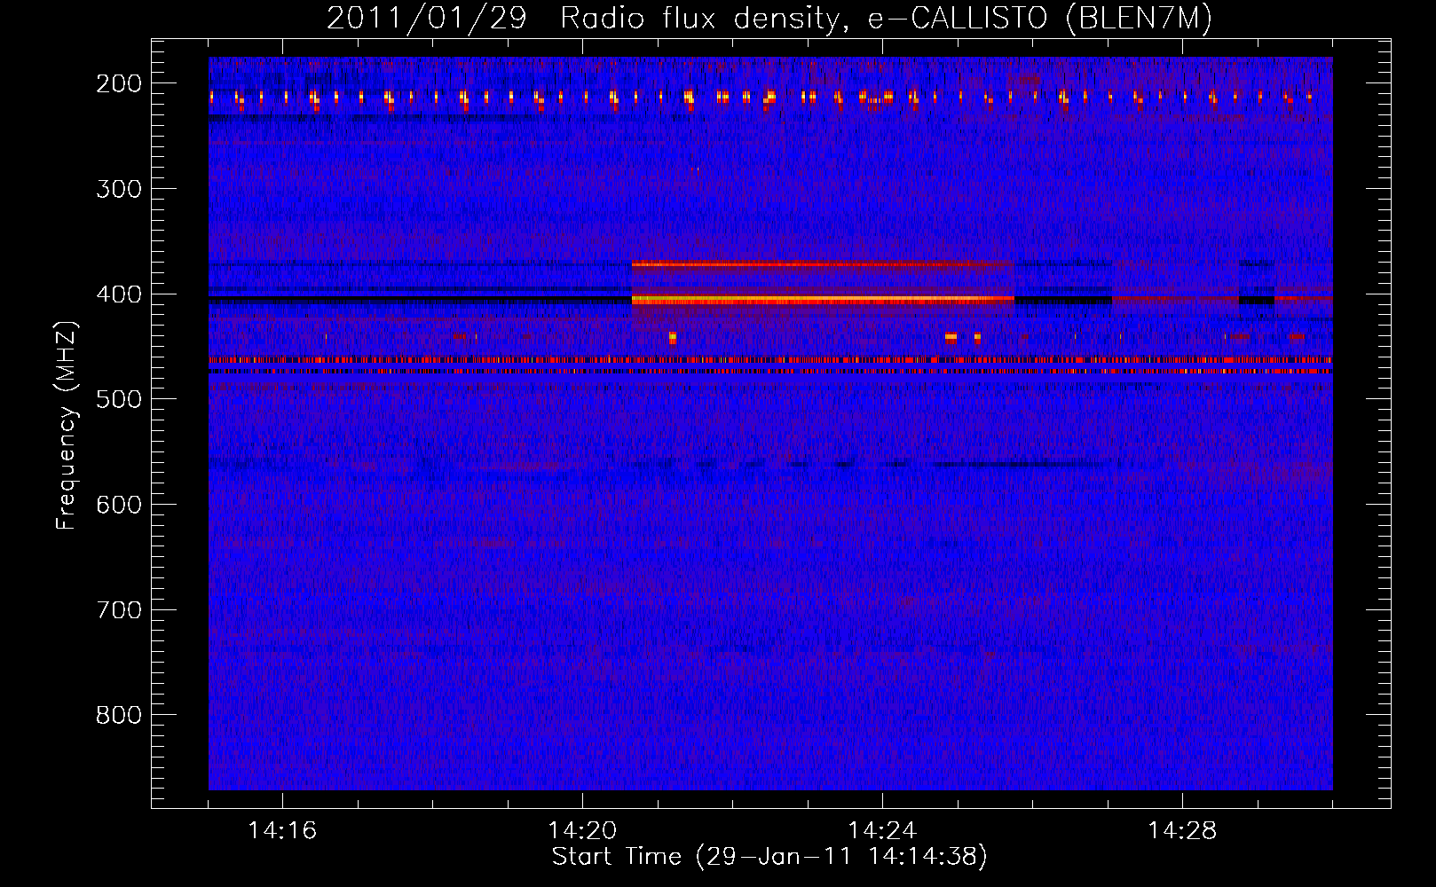Click the 'Start Time (29-Jan-11 14:14:38)' label
Viewport: 1436px width, 887px height.
[x=769, y=857]
